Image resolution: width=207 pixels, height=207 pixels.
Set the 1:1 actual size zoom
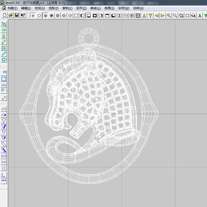(194, 16)
